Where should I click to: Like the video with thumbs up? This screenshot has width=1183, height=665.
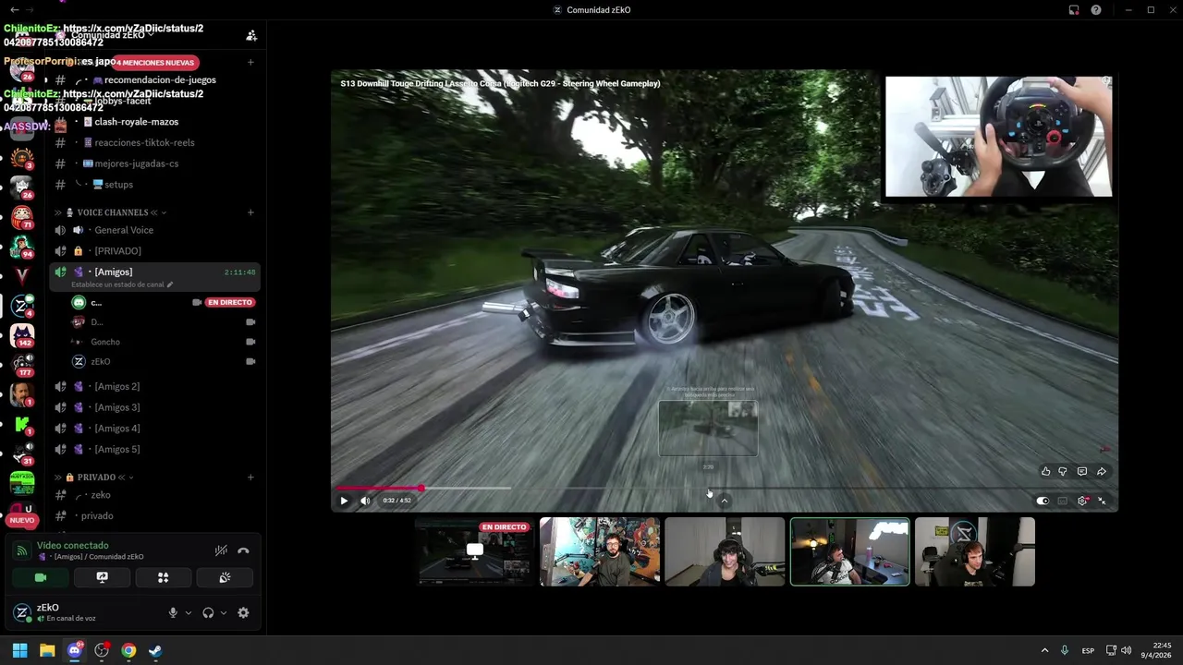[1045, 471]
